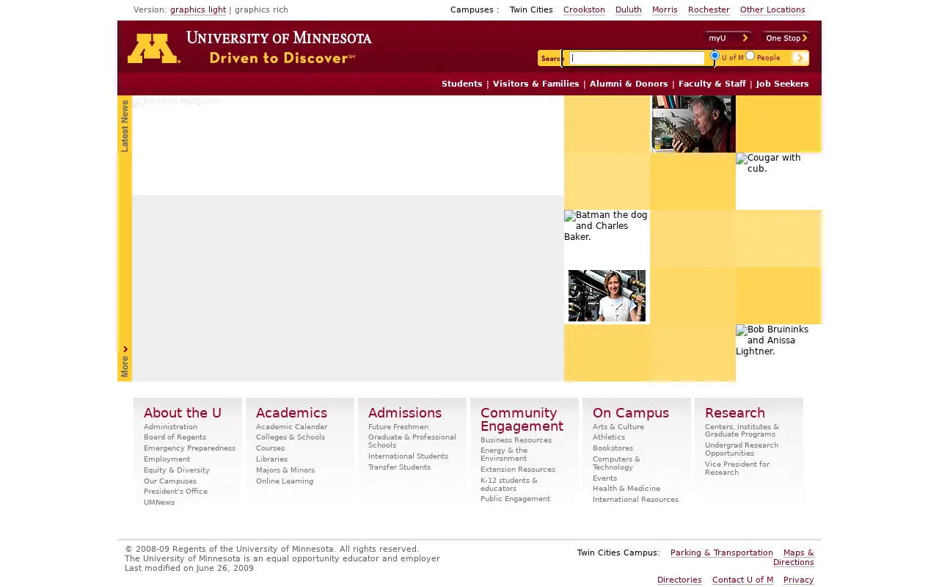The image size is (939, 587).
Task: Switch to graphics light version
Action: click(198, 10)
